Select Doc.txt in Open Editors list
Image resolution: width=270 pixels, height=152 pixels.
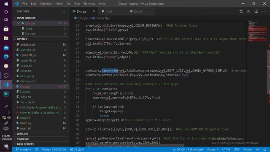tap(41, 34)
